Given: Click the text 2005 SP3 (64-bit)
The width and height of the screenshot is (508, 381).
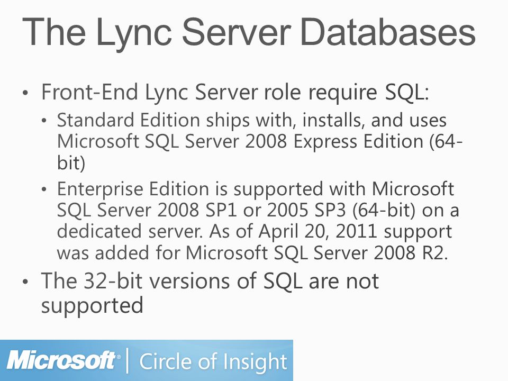Looking at the screenshot, I should (341, 211).
